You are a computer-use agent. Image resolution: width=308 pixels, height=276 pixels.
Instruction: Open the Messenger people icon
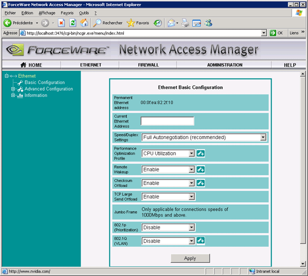pos(208,23)
